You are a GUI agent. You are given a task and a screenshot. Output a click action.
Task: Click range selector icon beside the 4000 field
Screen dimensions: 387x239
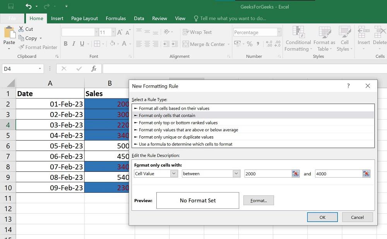pos(366,174)
